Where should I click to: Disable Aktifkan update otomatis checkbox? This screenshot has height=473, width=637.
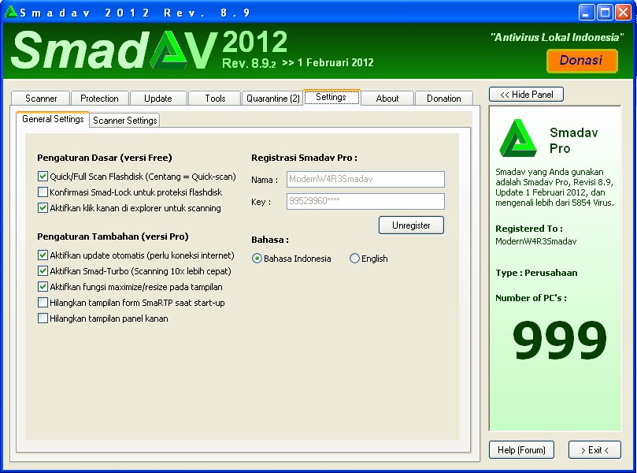(x=43, y=255)
